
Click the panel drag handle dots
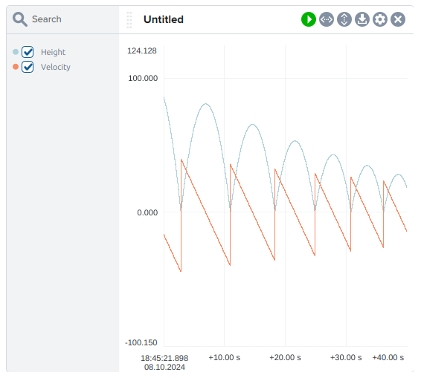pos(129,20)
